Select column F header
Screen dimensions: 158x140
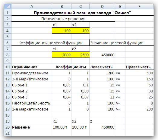coord(140,7)
